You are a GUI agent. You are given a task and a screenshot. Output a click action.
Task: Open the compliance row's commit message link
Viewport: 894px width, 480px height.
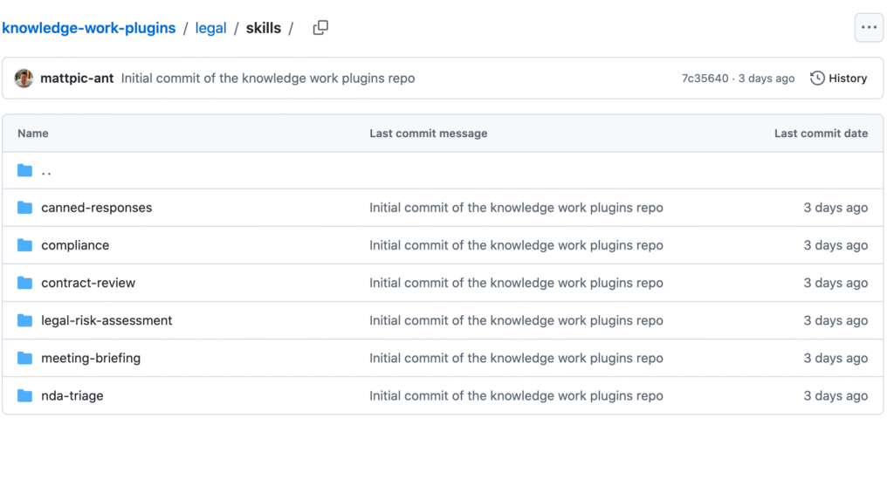tap(516, 245)
